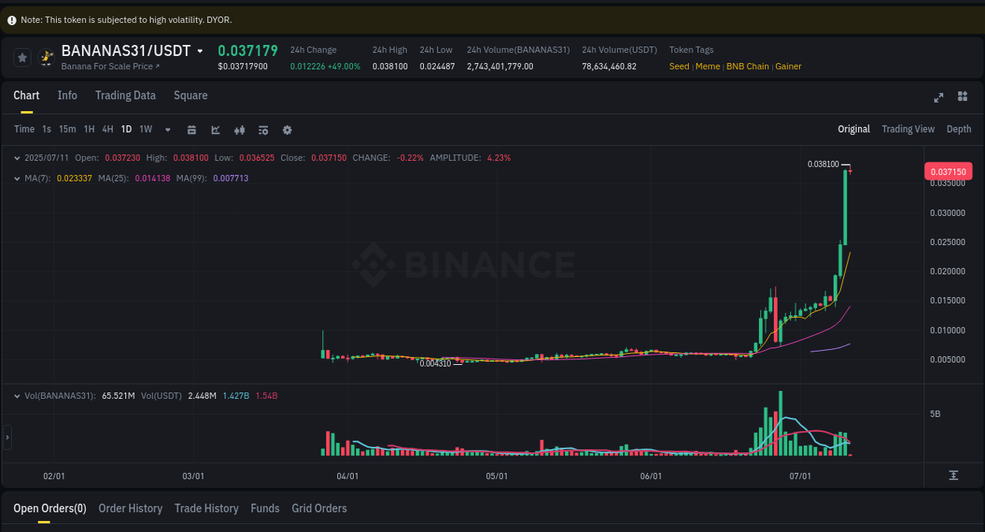Select the line chart style icon
985x532 pixels.
215,129
